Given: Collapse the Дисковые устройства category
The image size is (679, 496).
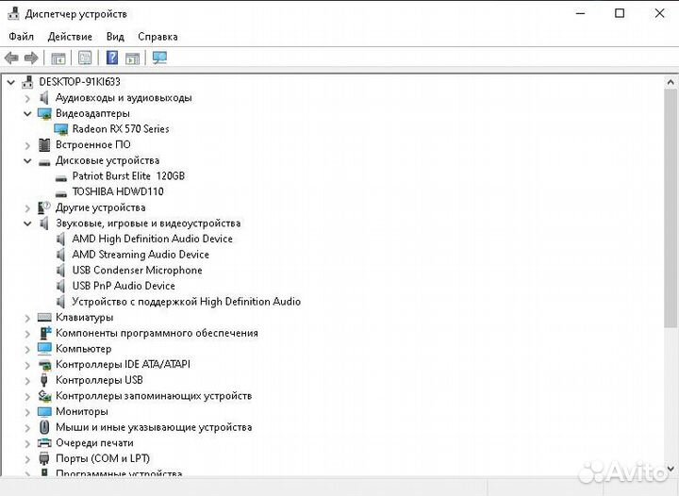Looking at the screenshot, I should [x=27, y=160].
